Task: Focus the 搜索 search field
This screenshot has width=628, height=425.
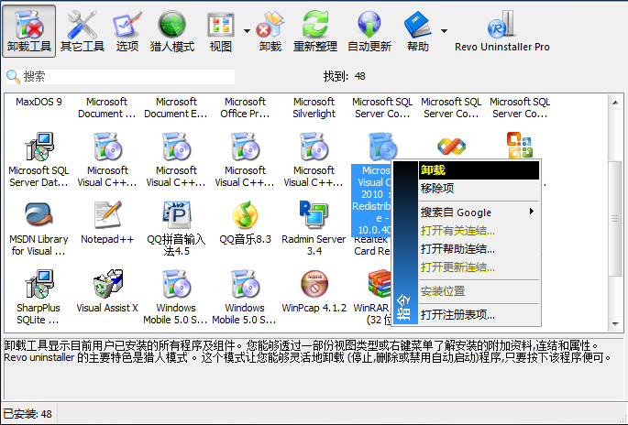Action: tap(120, 76)
